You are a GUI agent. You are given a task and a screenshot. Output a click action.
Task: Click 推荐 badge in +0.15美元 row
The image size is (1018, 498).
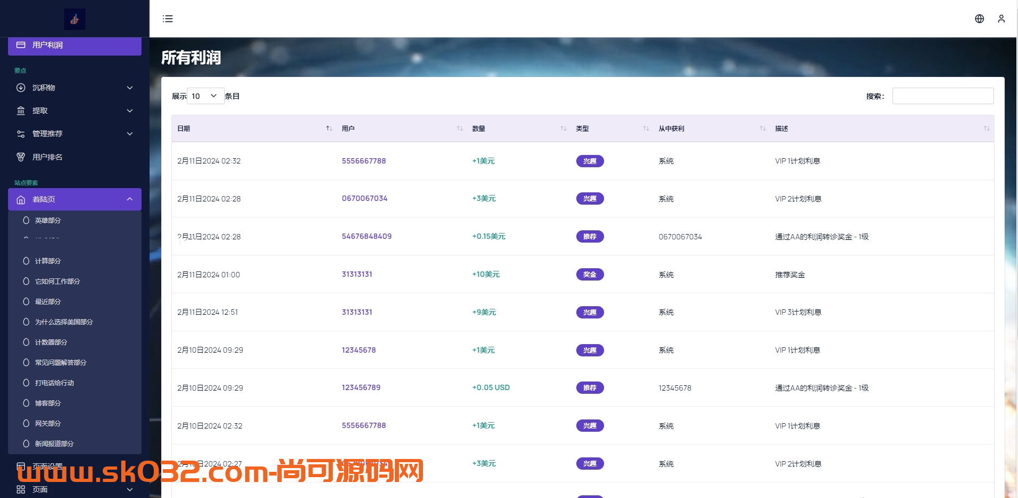pyautogui.click(x=590, y=237)
